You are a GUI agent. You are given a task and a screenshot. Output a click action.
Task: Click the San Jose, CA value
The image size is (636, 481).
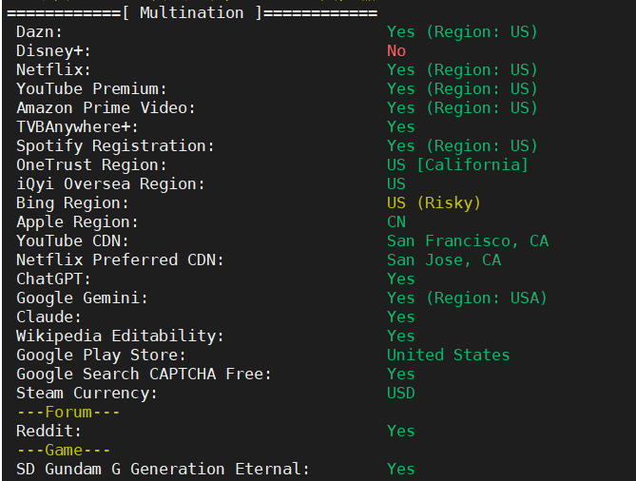[443, 260]
